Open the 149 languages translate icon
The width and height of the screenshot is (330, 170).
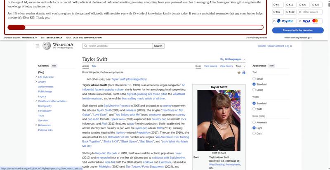click(x=222, y=59)
